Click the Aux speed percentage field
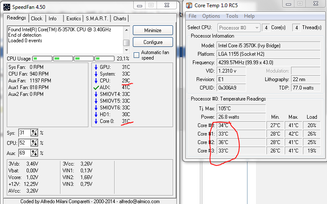 tap(25, 153)
